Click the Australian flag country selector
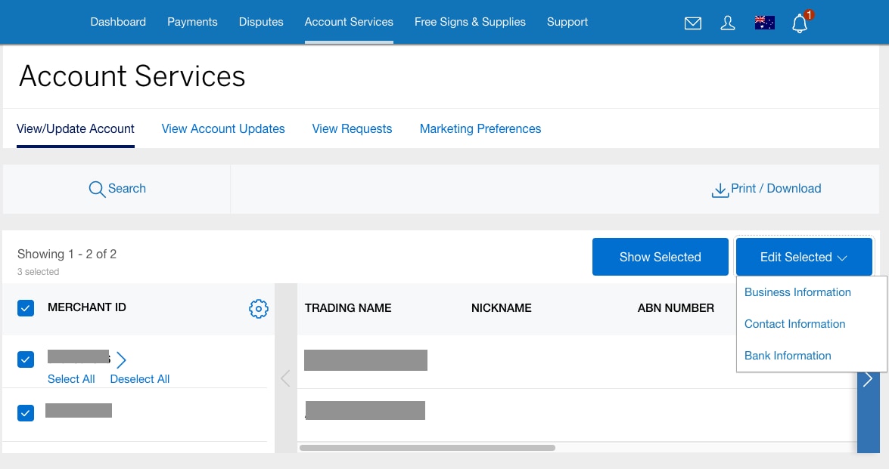This screenshot has width=889, height=469. [764, 23]
